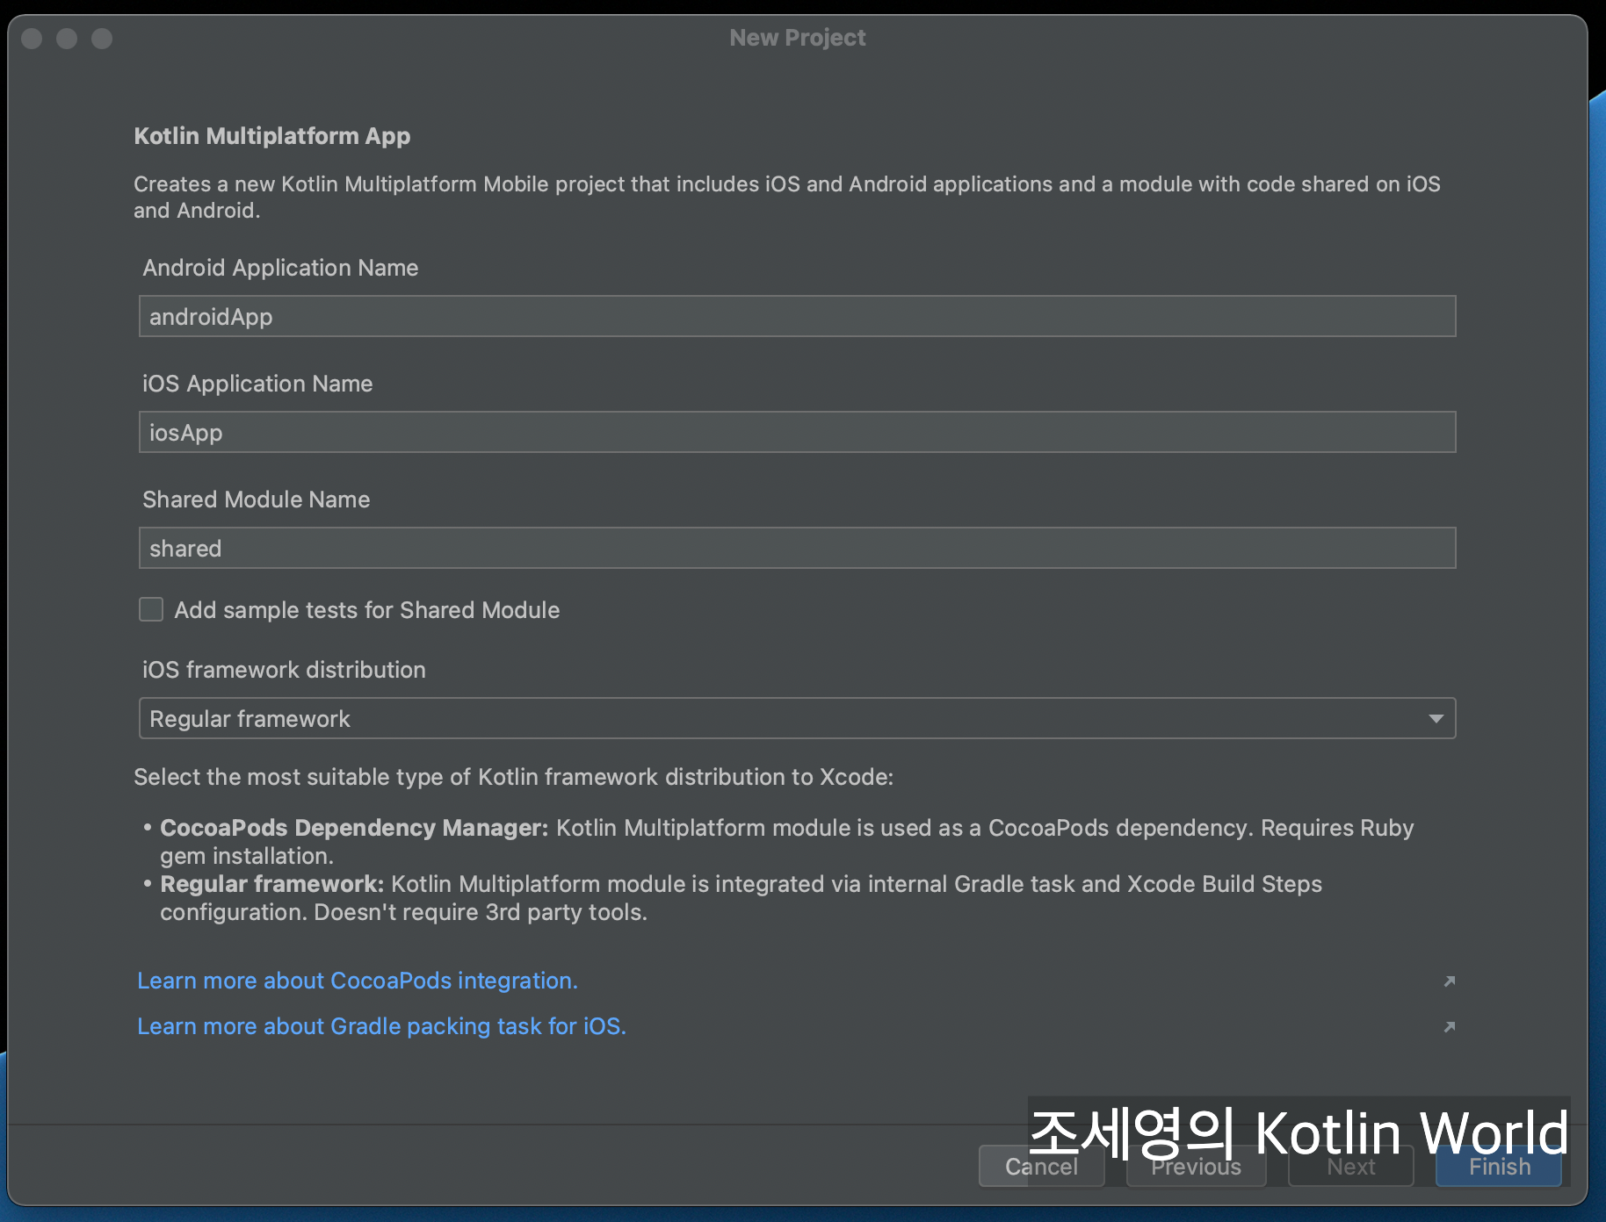Click external link arrow beside CocoaPods integration

(1450, 981)
